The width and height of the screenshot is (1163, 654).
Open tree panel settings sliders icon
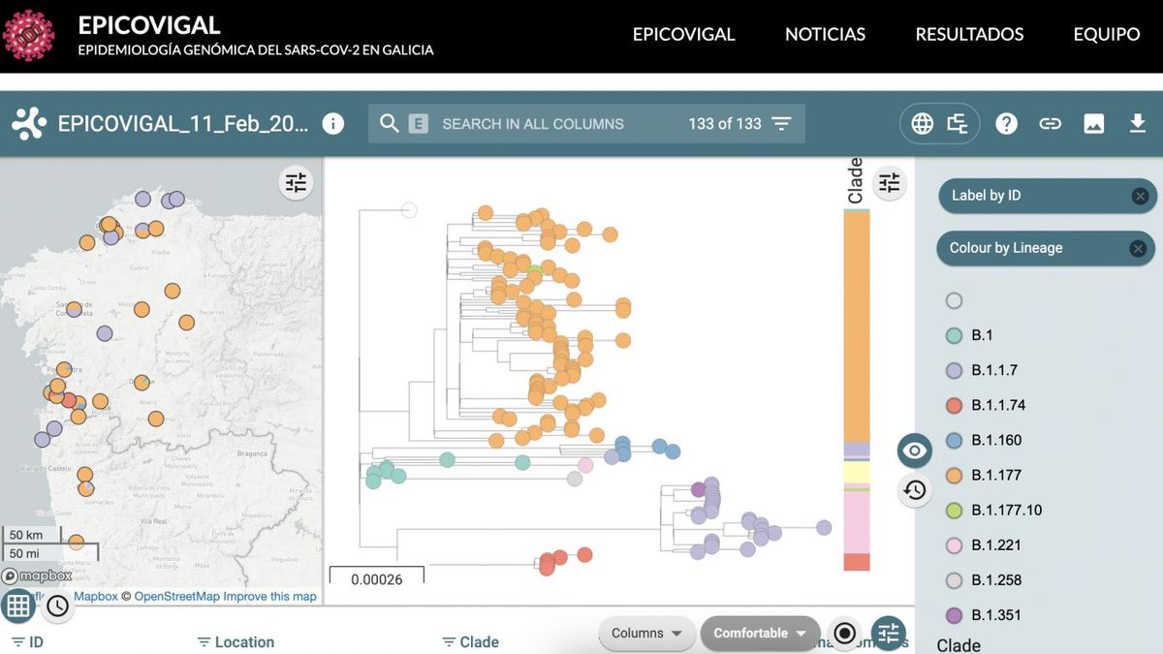(889, 182)
